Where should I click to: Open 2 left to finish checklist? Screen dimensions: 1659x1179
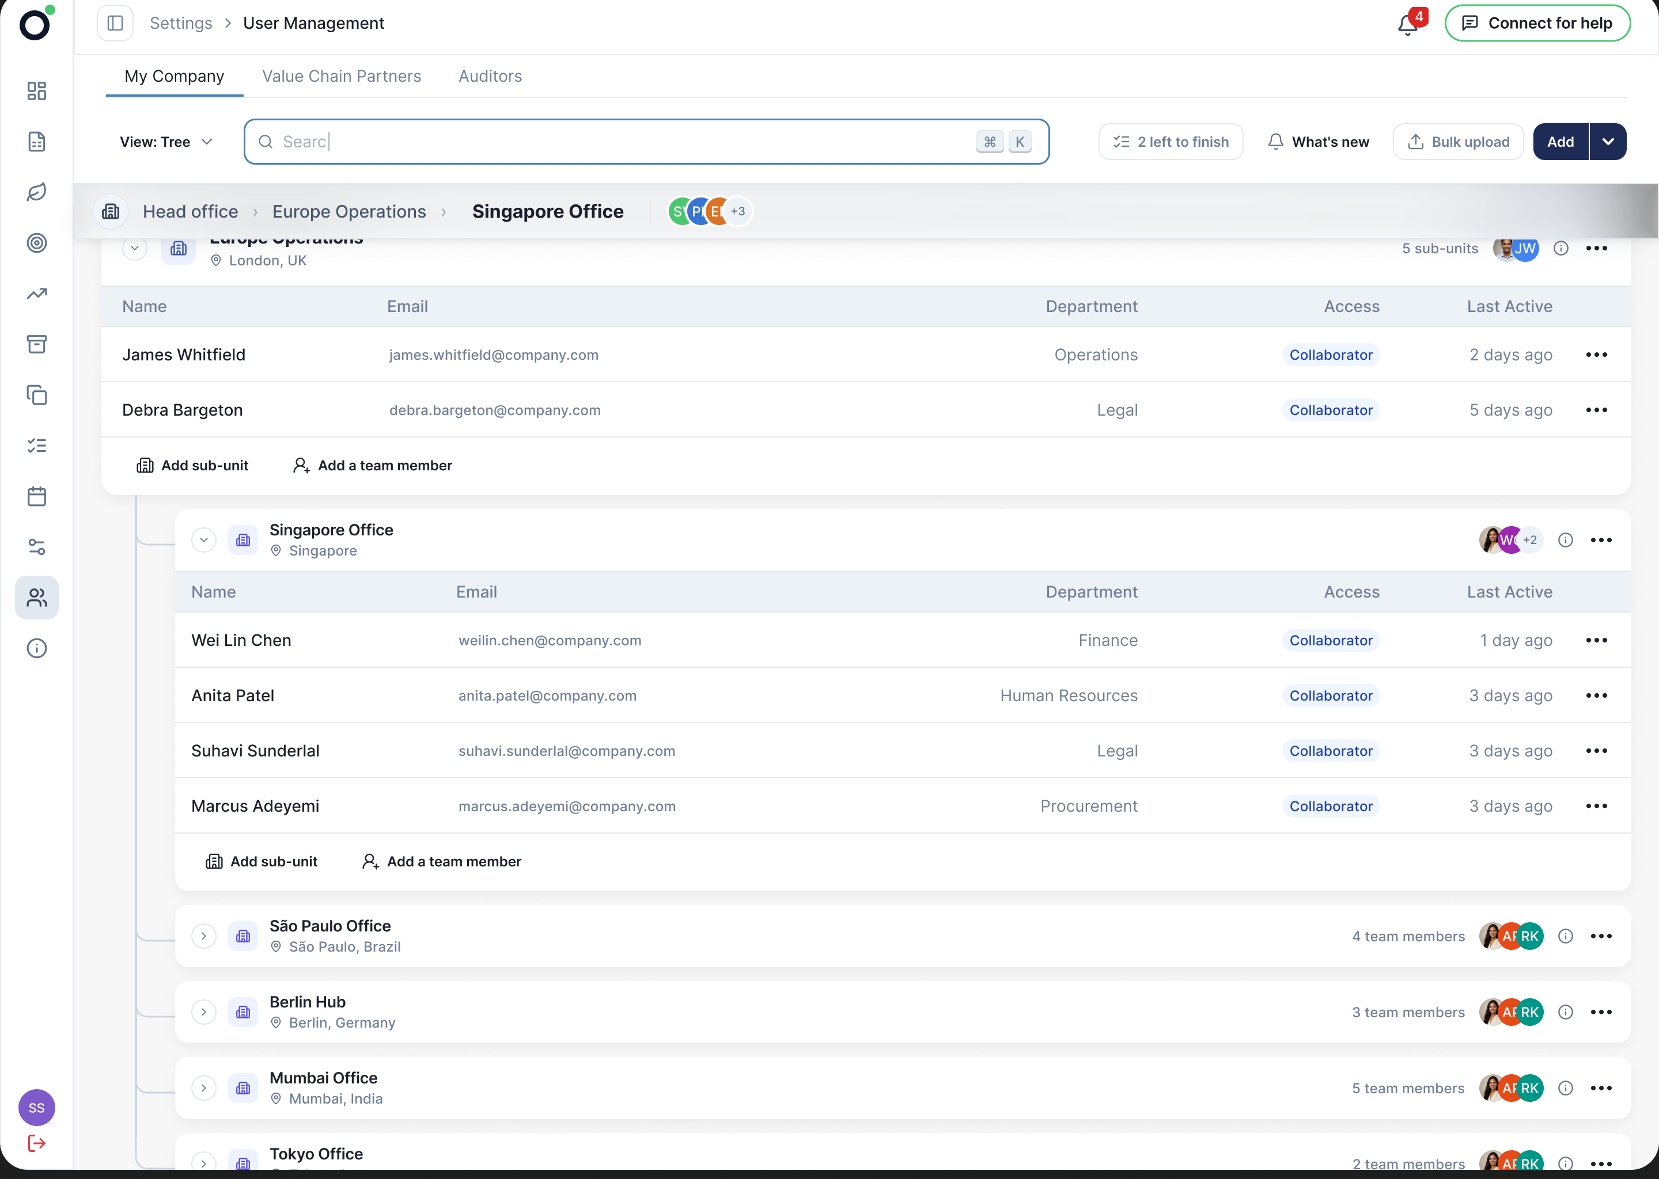click(1171, 142)
